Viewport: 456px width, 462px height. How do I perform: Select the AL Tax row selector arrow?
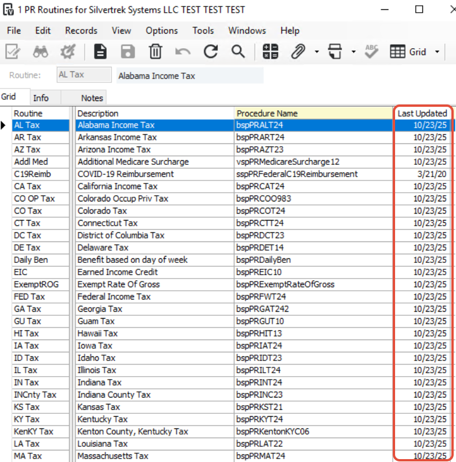click(x=3, y=125)
